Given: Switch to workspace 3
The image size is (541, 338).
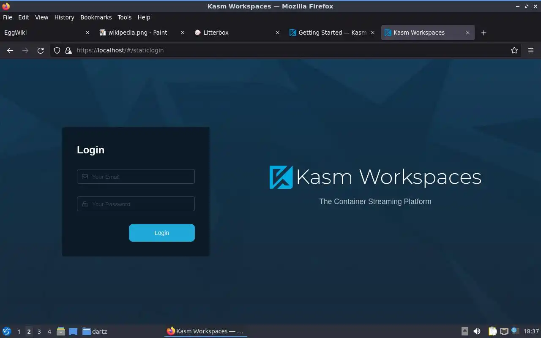Looking at the screenshot, I should 39,332.
